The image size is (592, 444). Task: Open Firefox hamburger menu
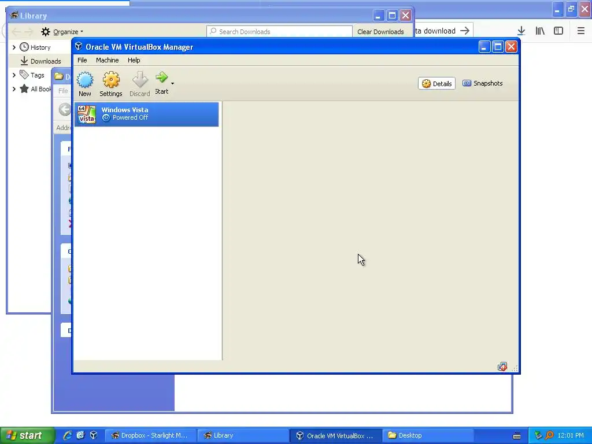click(581, 31)
